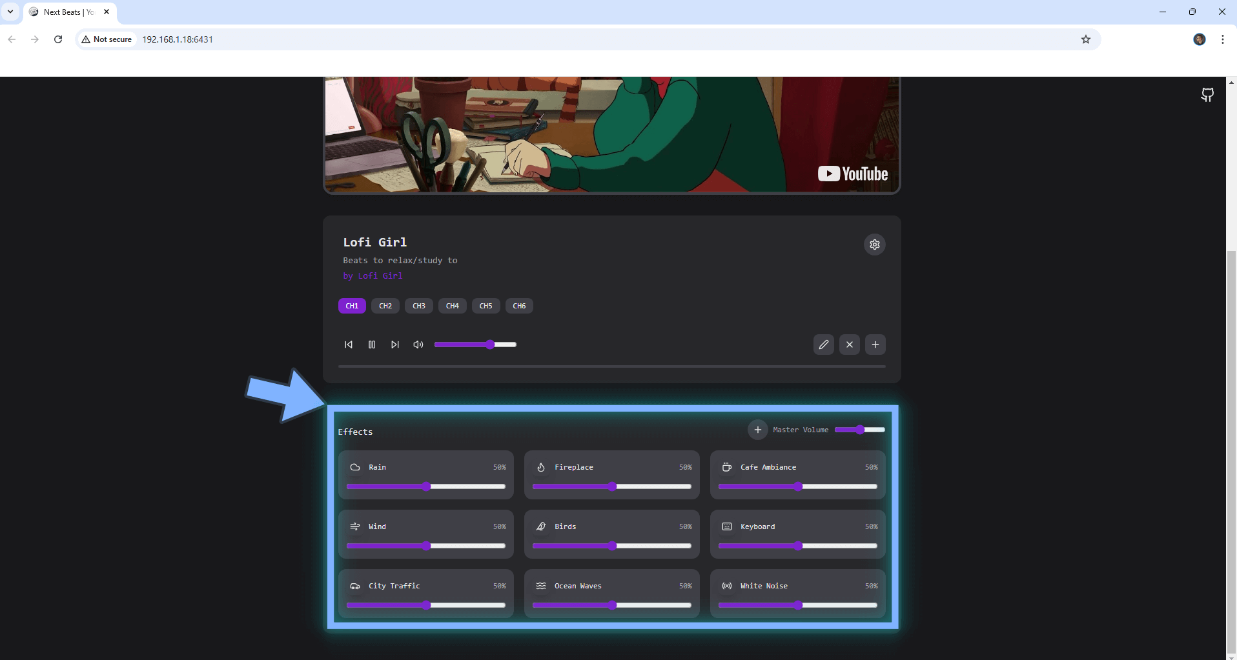Pause the current stream
Viewport: 1237px width, 660px height.
click(372, 345)
